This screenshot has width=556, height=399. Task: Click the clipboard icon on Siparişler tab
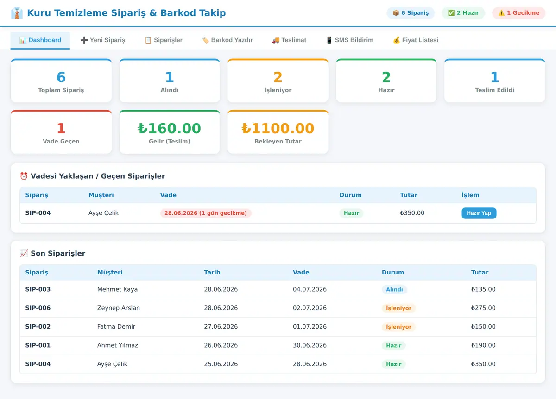pyautogui.click(x=148, y=40)
